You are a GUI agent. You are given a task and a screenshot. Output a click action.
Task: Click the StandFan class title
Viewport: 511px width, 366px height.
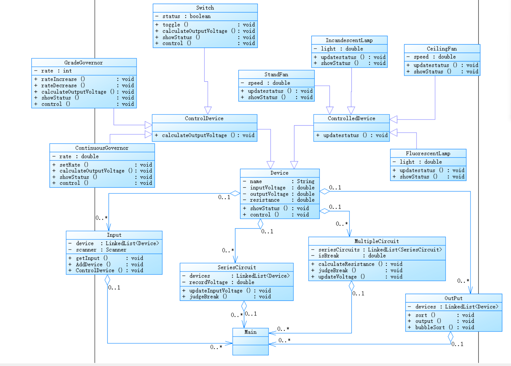pos(276,75)
